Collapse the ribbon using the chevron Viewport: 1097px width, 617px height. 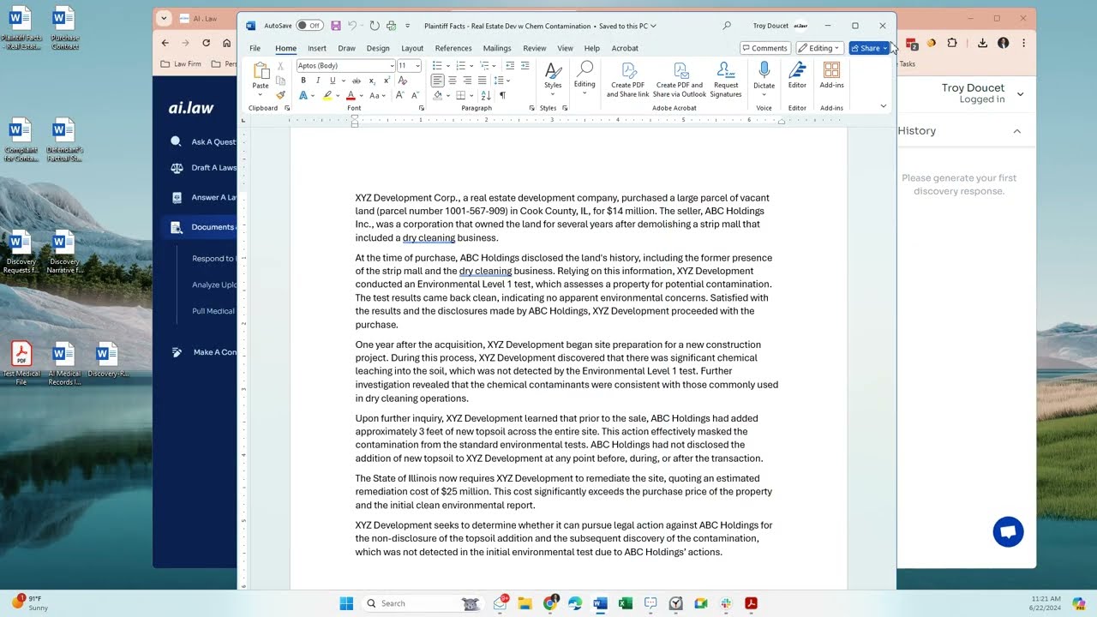tap(883, 106)
